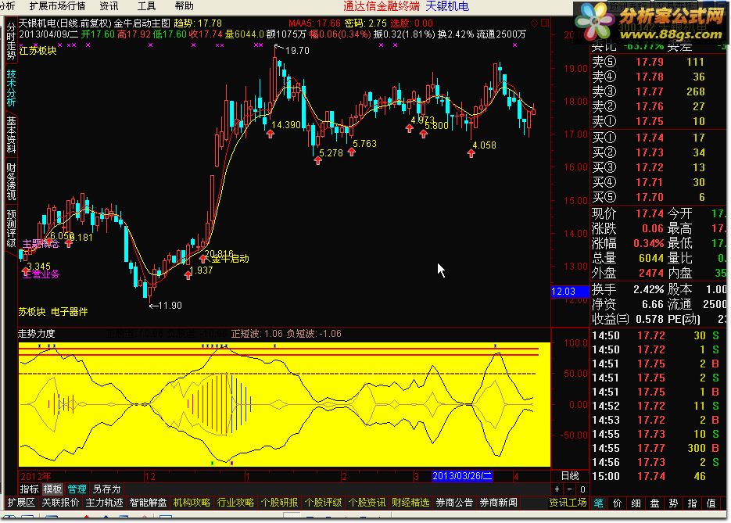Click the red square icon atop the main chart
Viewport: 731px width, 523px height.
pos(544,23)
